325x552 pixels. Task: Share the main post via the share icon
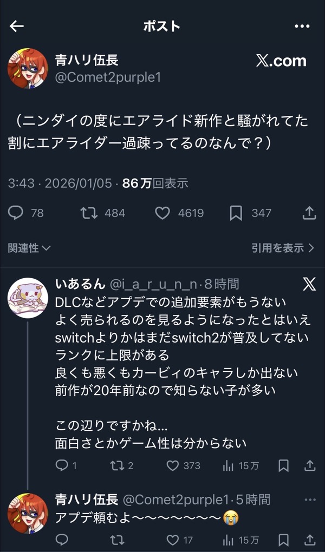coord(309,213)
